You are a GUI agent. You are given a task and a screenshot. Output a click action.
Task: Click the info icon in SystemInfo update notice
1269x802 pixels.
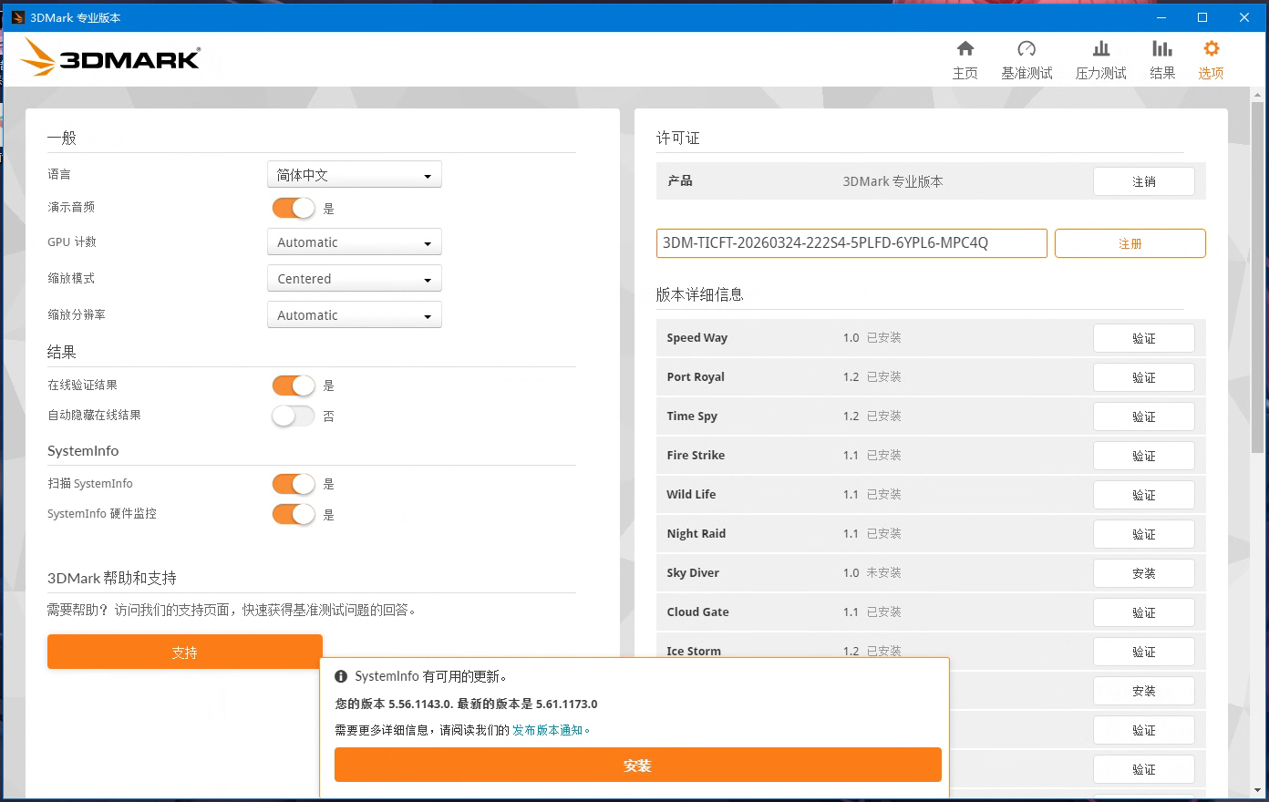341,676
